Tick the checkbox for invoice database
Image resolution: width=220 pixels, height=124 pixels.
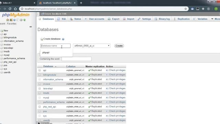40,84
